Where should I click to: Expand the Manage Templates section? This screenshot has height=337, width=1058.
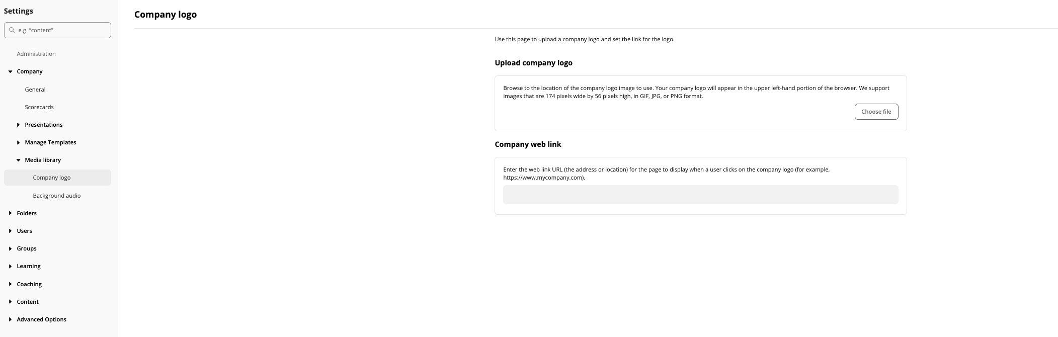coord(19,142)
